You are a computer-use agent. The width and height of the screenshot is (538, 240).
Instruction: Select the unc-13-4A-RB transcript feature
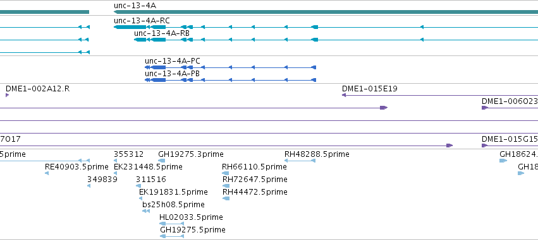click(x=336, y=40)
